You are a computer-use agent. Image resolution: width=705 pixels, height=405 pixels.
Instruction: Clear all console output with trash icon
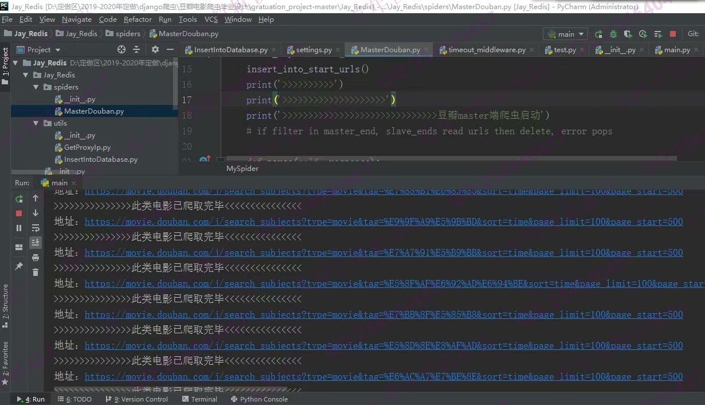point(36,272)
